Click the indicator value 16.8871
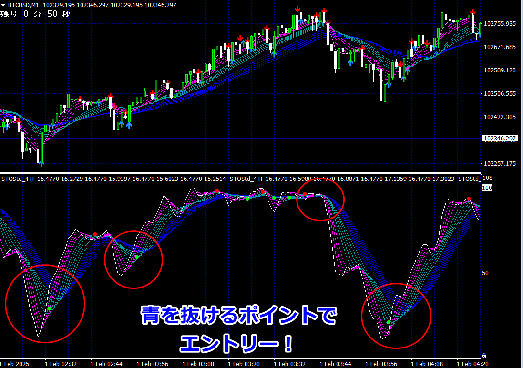The width and height of the screenshot is (523, 368). coord(348,179)
